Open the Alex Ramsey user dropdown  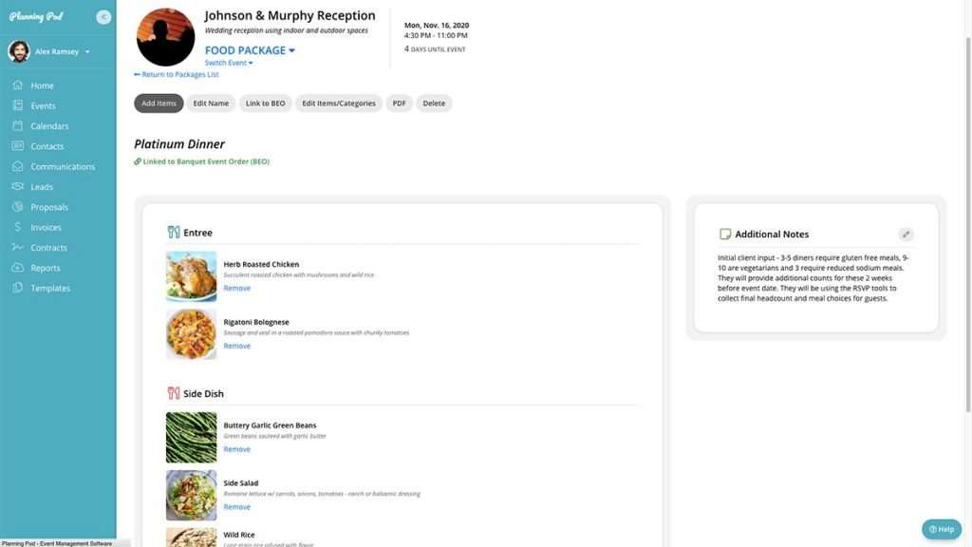point(62,51)
